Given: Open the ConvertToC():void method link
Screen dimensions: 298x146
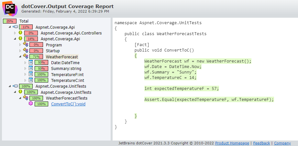Looking at the screenshot, I should click(68, 104).
